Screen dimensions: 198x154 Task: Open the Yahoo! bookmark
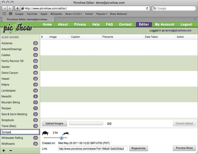(89, 14)
